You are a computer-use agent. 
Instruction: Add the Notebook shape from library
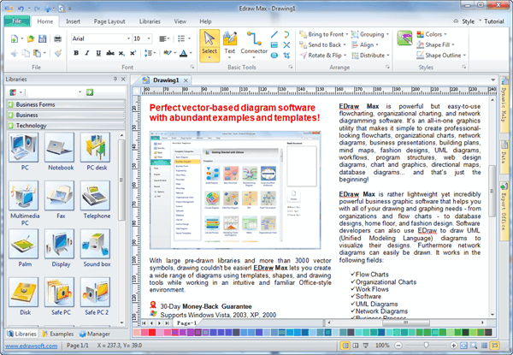click(x=61, y=149)
